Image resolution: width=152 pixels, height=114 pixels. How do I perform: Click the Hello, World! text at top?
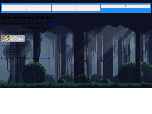point(7,2)
